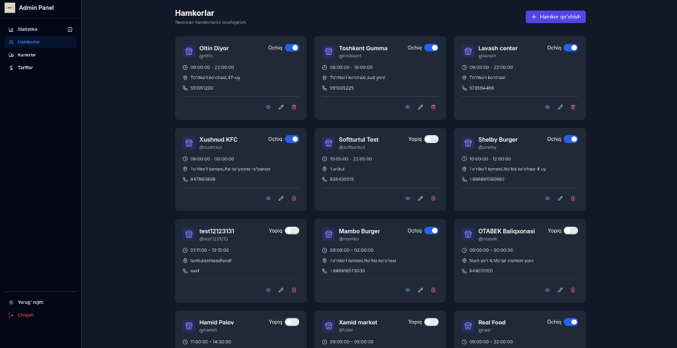Turn on the Hamid Palov toggle
The height and width of the screenshot is (348, 677).
(x=292, y=322)
